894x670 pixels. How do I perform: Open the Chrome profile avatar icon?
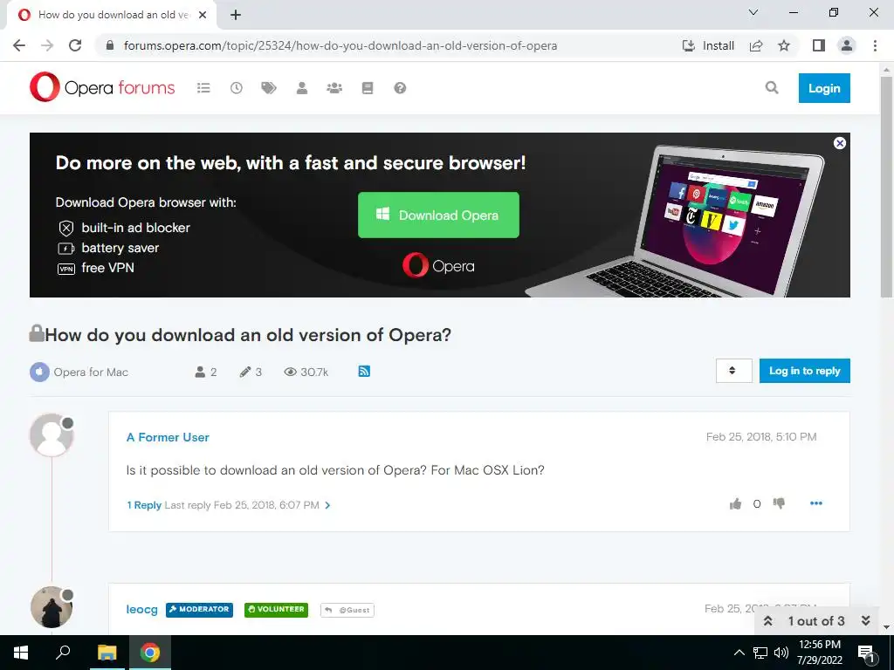(847, 45)
